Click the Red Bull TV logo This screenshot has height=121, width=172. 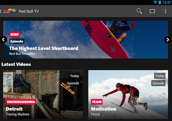point(10,11)
